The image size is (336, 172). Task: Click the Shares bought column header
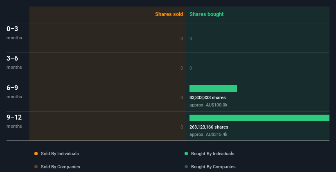click(207, 14)
